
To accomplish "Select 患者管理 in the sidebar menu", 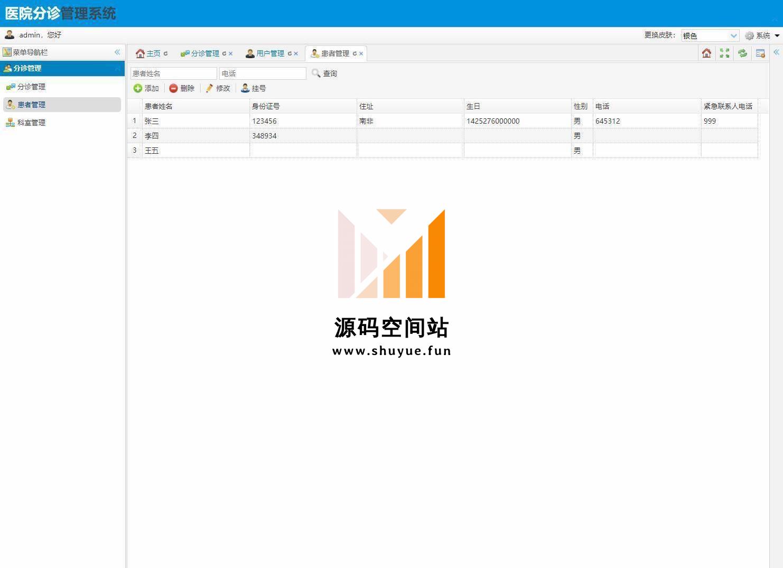I will click(x=62, y=105).
